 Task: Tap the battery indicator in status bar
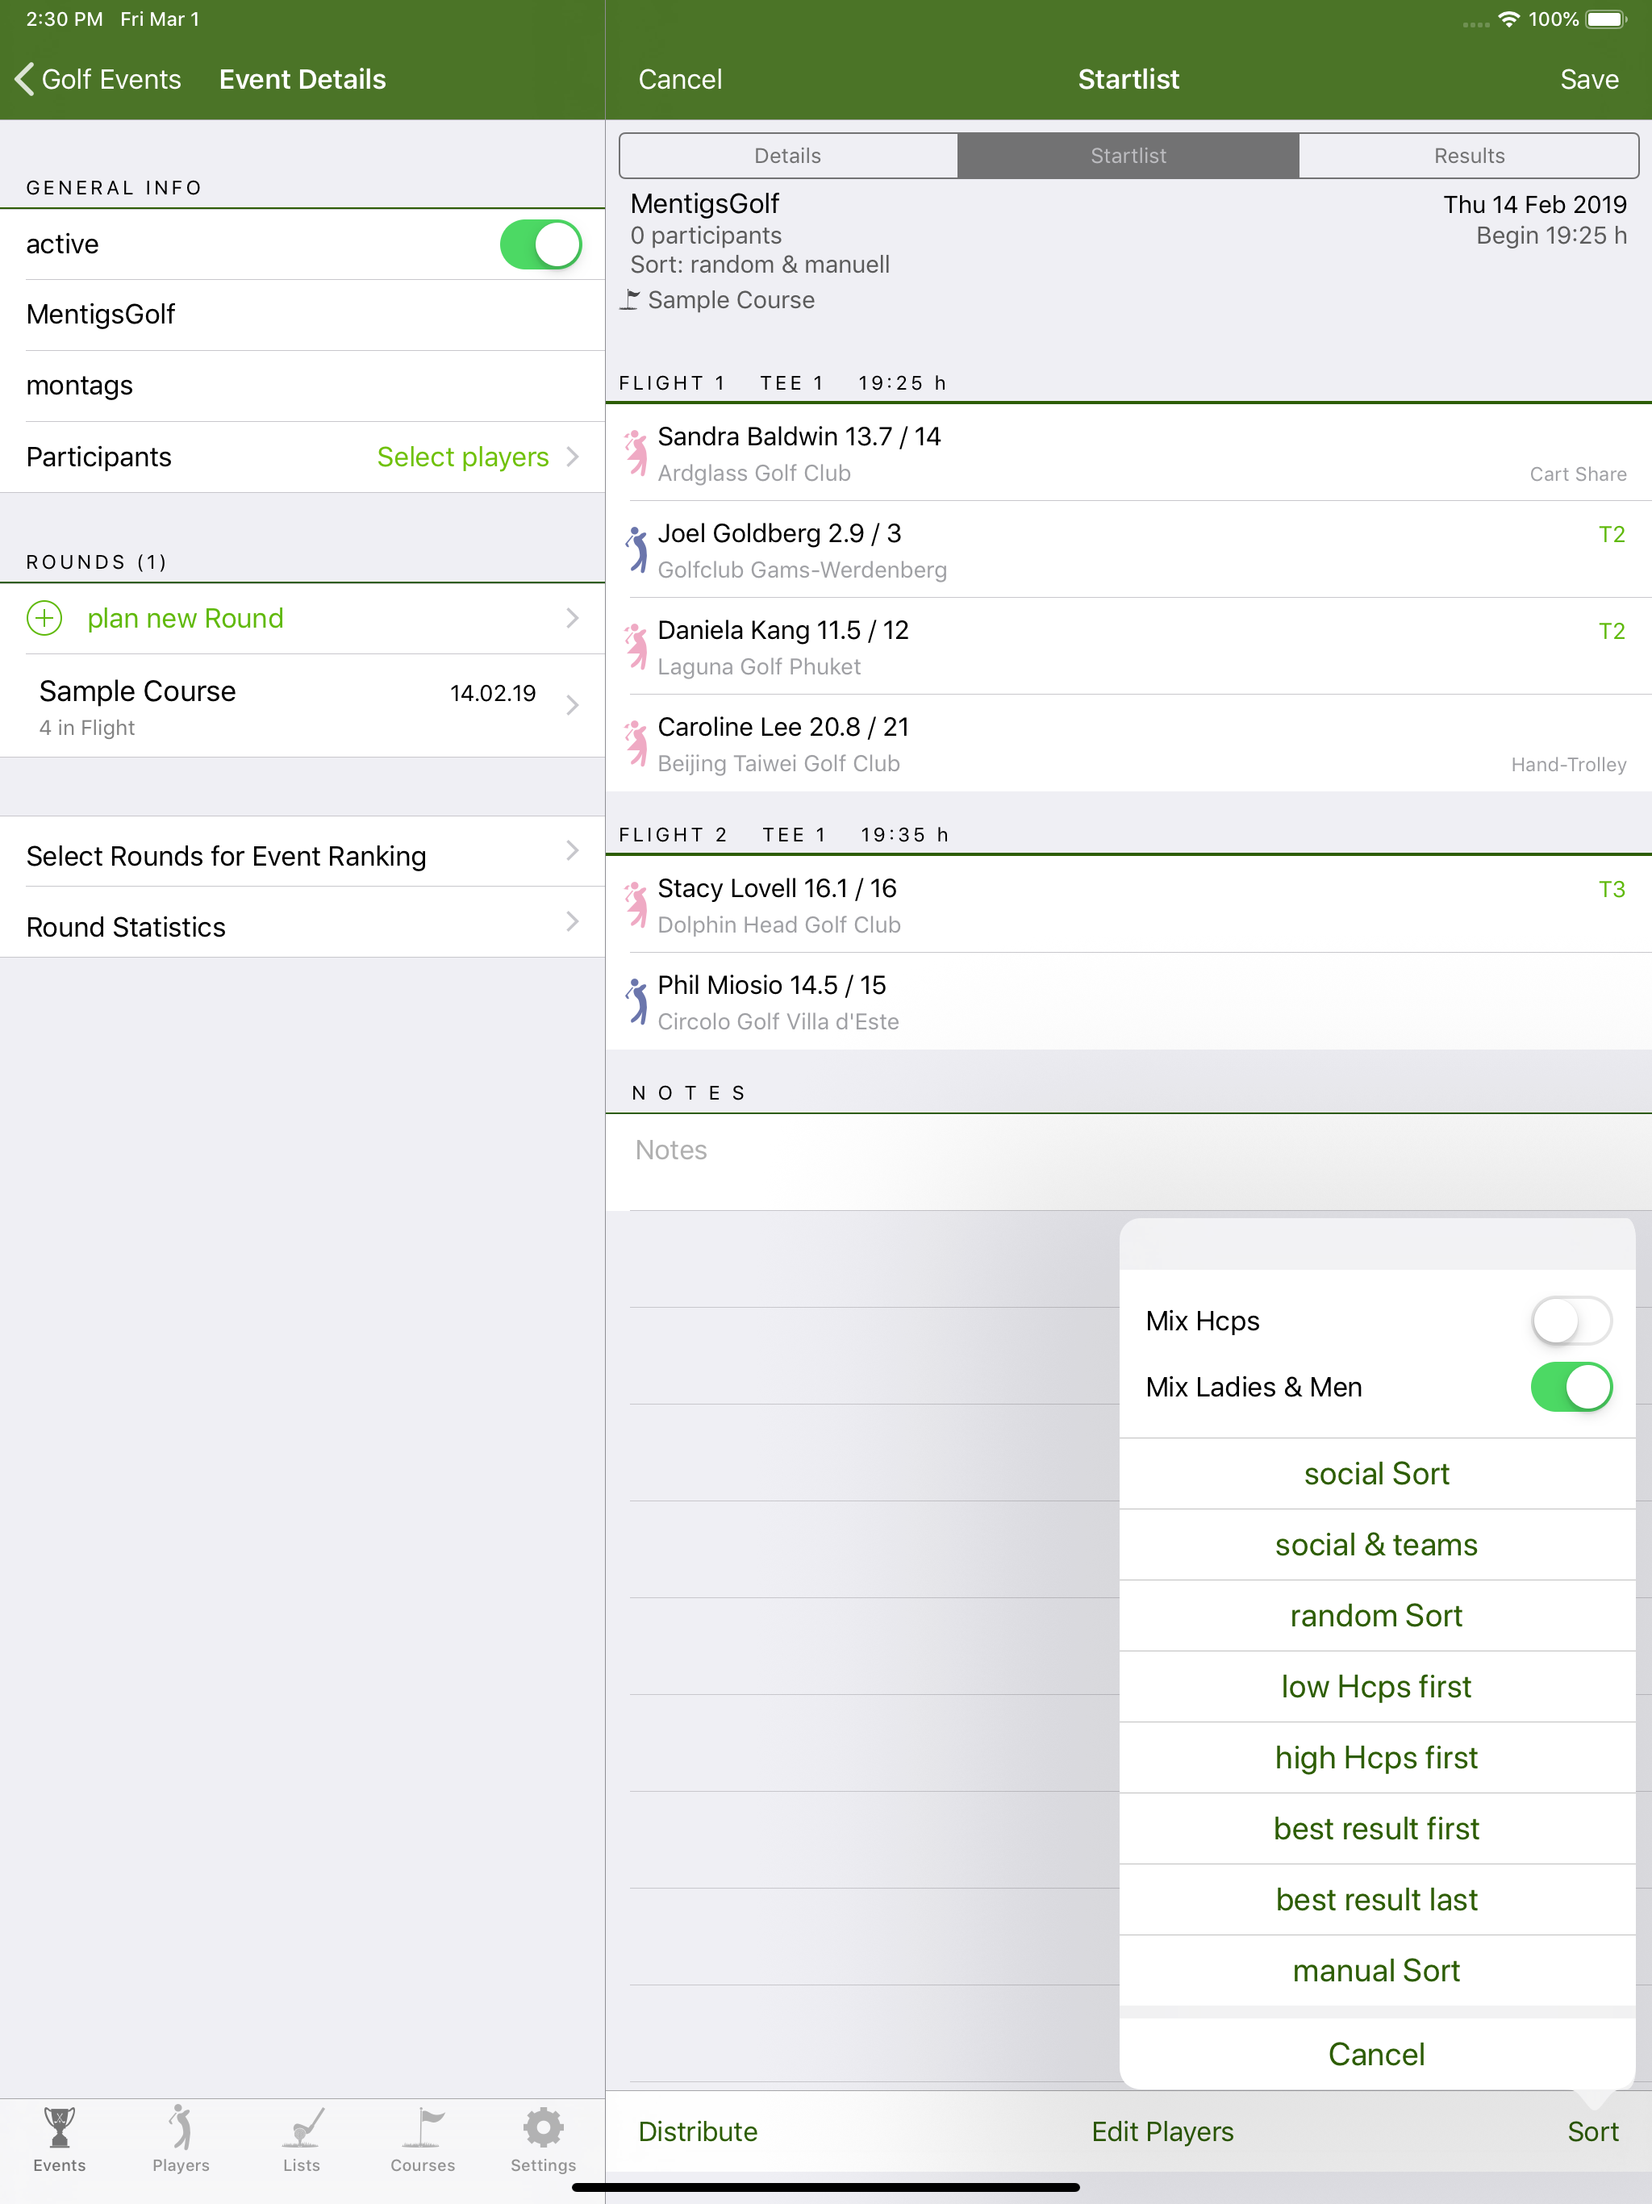pyautogui.click(x=1605, y=19)
